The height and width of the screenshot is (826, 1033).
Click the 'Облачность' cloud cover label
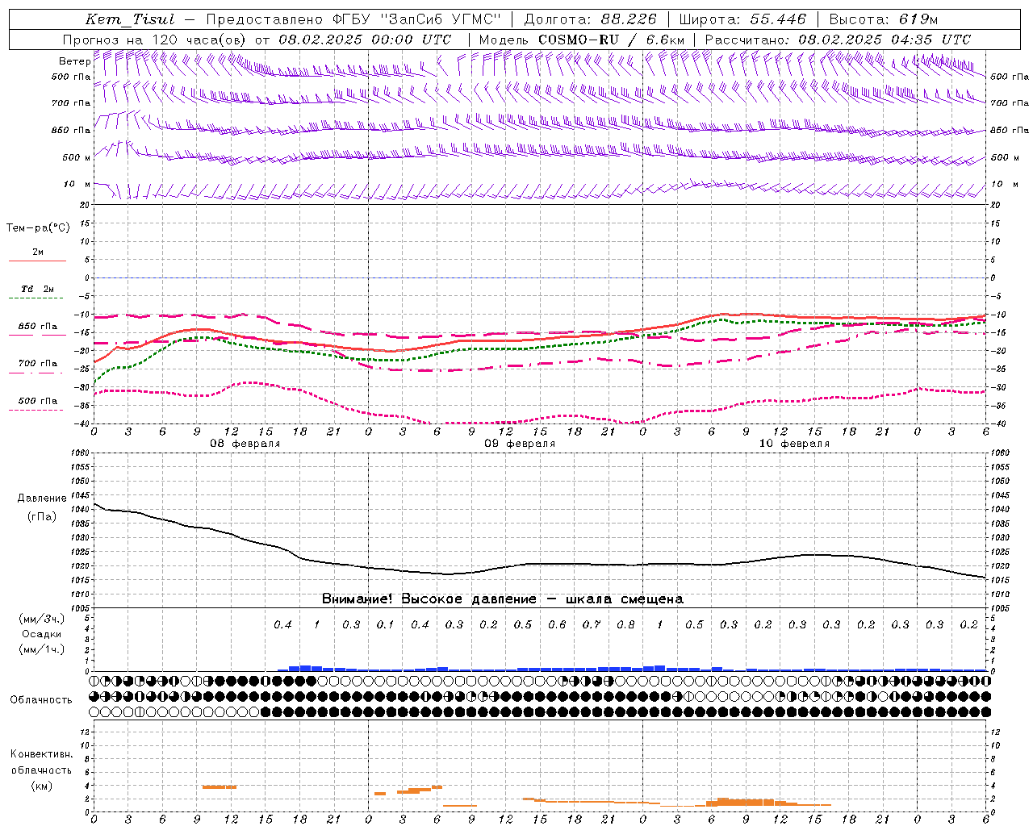pyautogui.click(x=41, y=699)
